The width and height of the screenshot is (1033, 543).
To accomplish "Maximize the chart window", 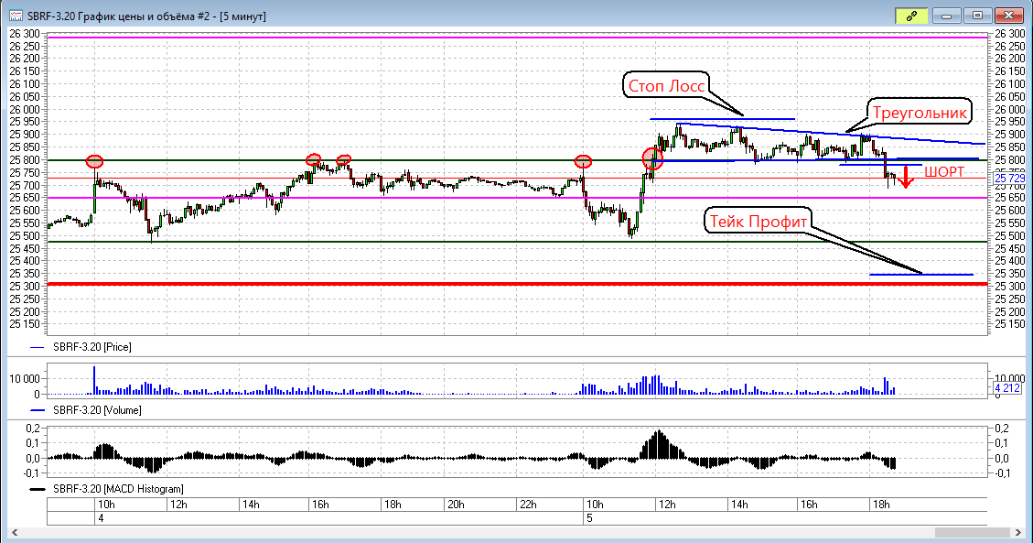I will (978, 16).
